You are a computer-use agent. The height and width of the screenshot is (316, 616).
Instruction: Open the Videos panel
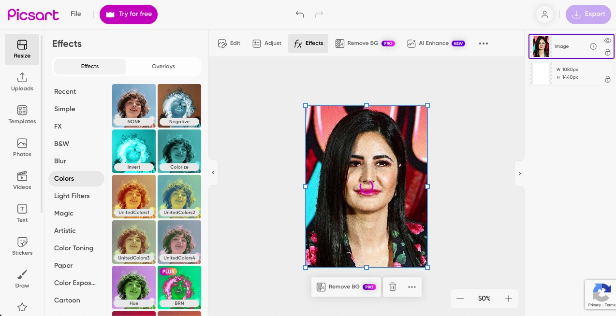(22, 181)
